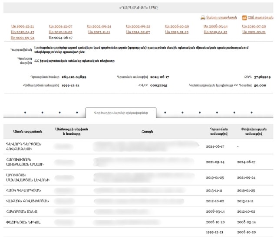Image resolution: width=277 pixels, height=237 pixels.
Task: Open the last dot tab on the right
Action: [x=251, y=113]
